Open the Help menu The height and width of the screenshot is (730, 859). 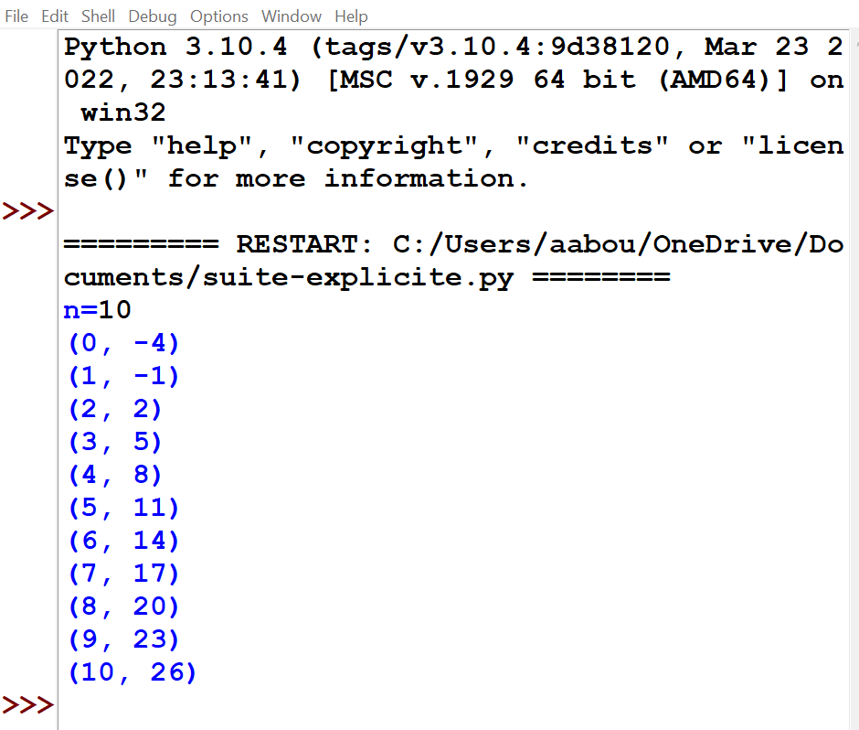(x=351, y=16)
